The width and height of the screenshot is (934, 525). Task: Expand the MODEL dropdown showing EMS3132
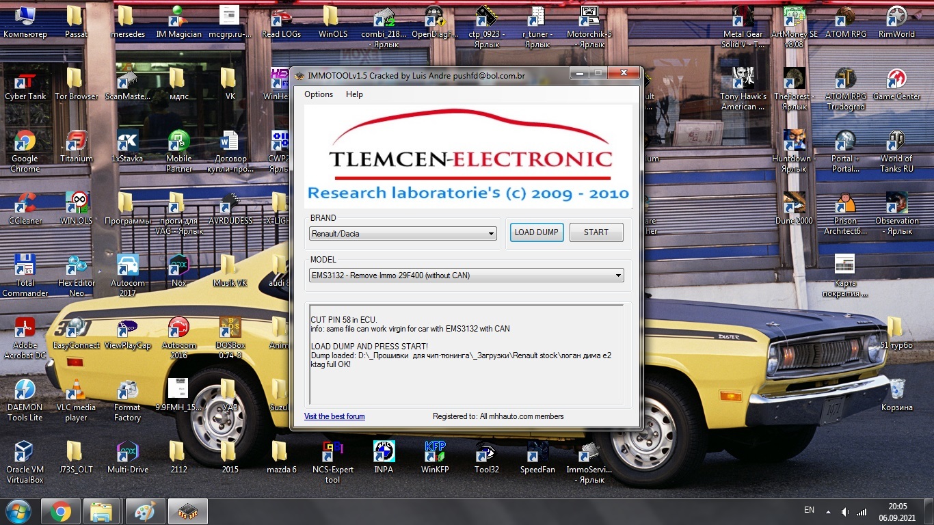pyautogui.click(x=467, y=275)
